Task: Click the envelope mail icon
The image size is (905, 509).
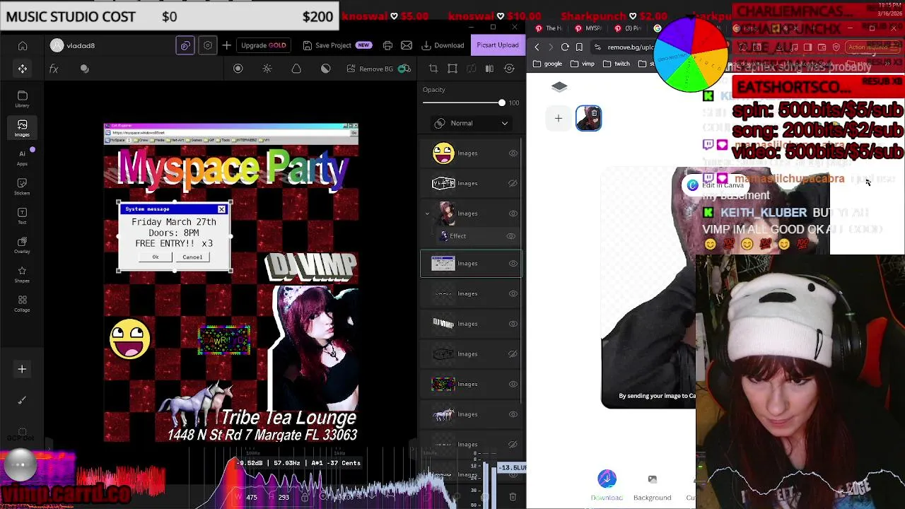Action: pos(407,45)
